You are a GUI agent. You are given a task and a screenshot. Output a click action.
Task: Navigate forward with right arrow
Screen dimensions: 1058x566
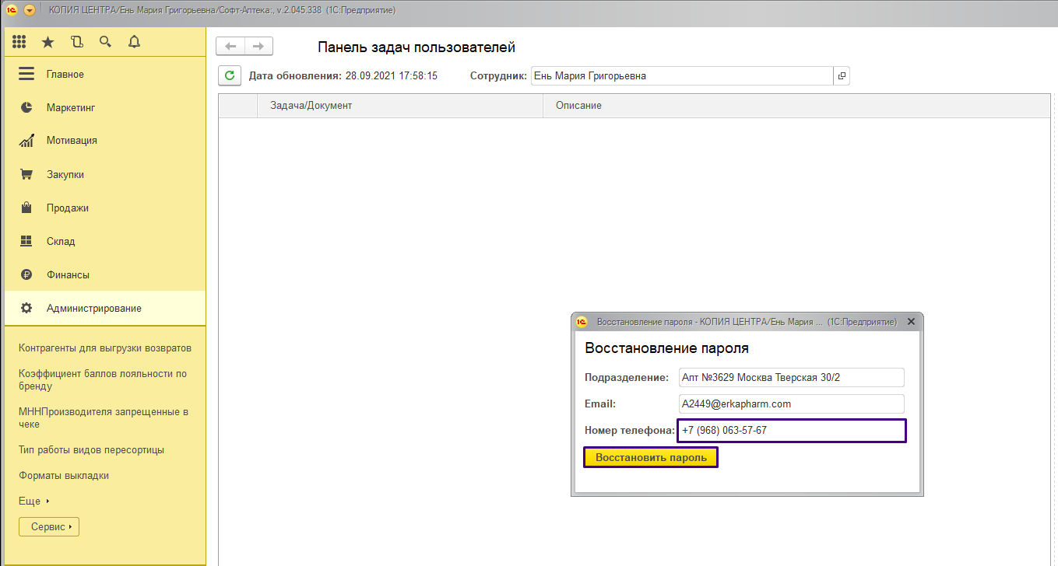(259, 47)
